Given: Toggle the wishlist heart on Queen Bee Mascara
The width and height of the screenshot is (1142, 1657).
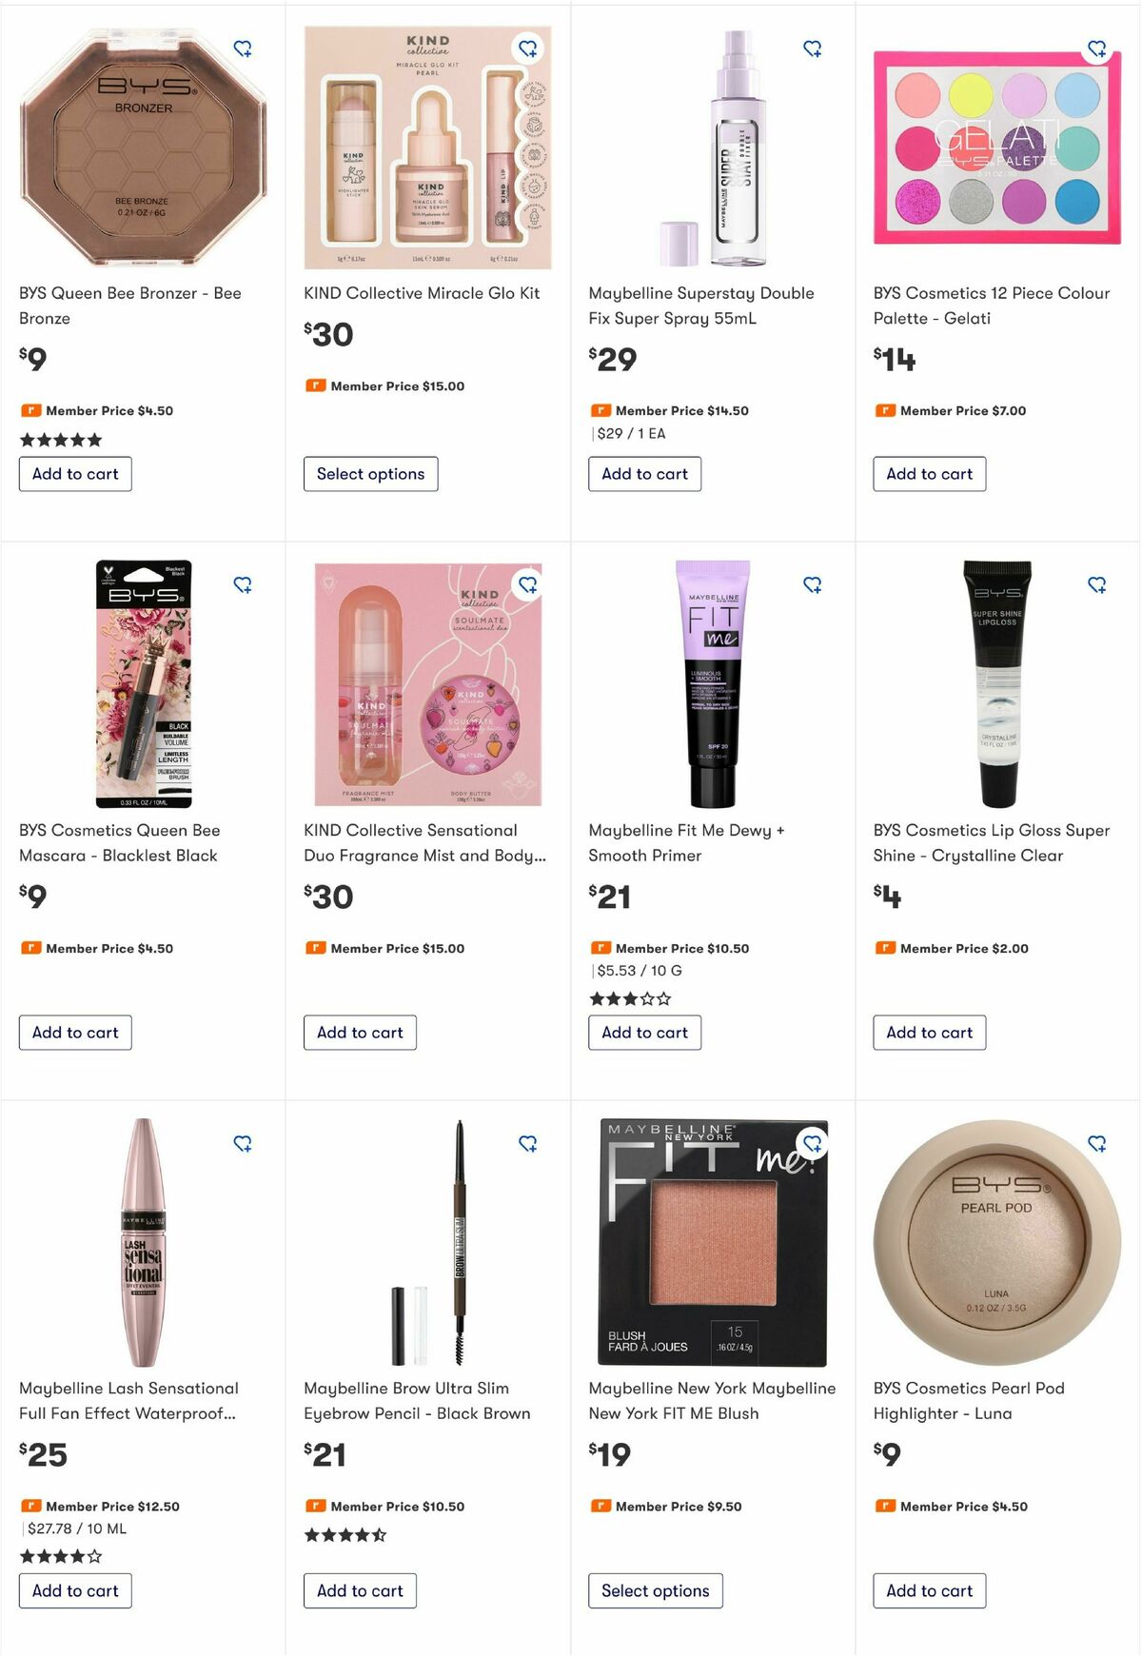Looking at the screenshot, I should pyautogui.click(x=244, y=585).
